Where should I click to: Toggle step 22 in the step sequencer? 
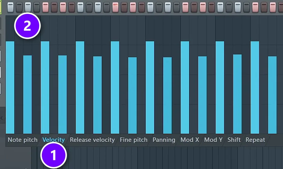coord(194,8)
